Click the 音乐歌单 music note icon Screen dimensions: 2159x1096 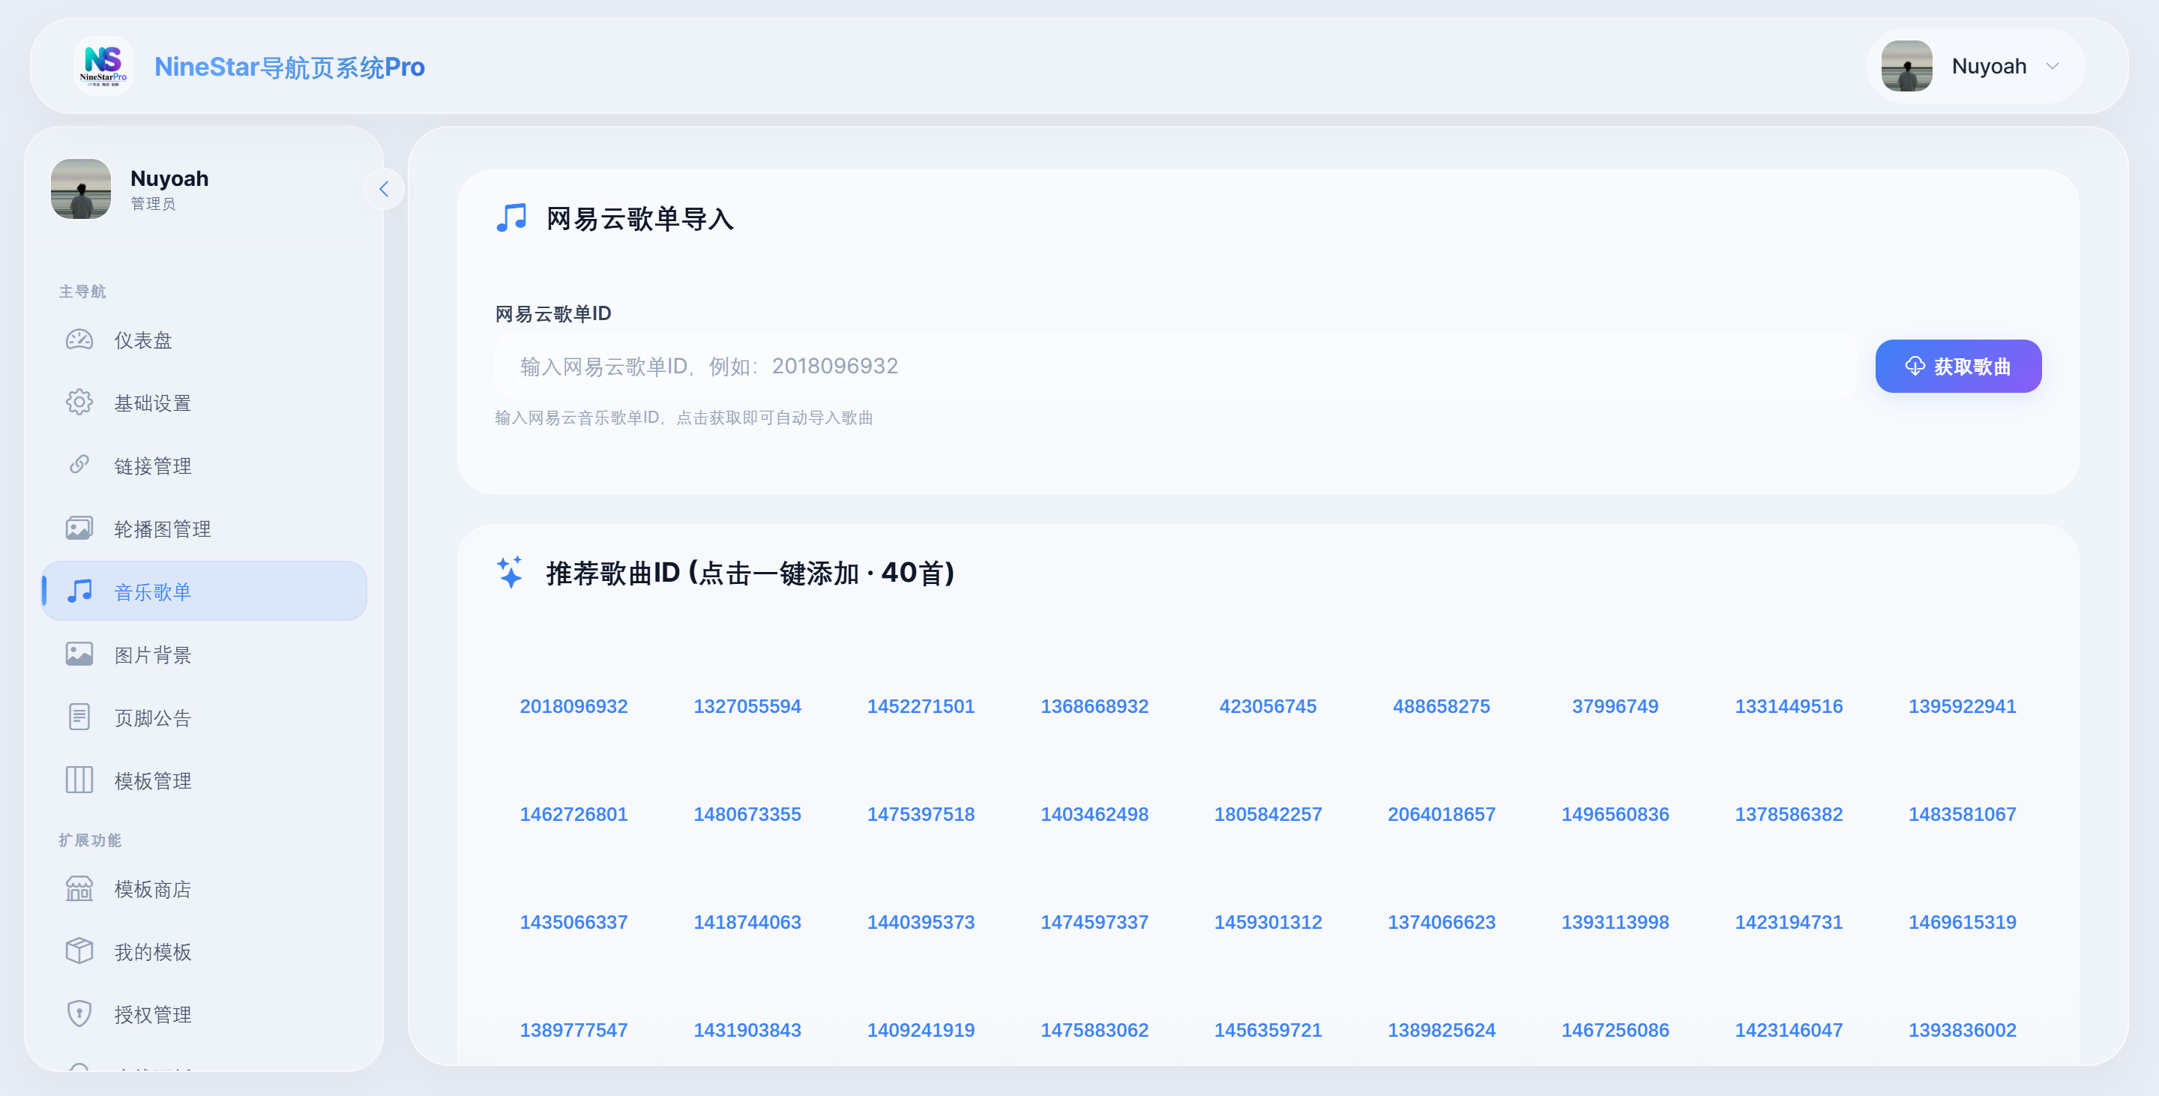79,591
